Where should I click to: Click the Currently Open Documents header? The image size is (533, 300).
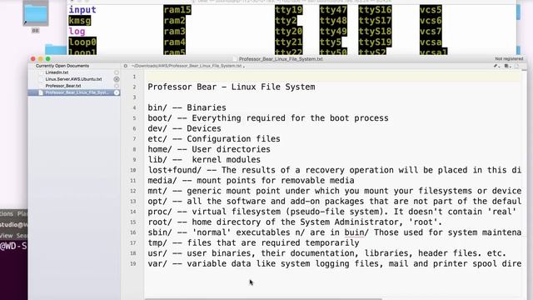[x=62, y=66]
